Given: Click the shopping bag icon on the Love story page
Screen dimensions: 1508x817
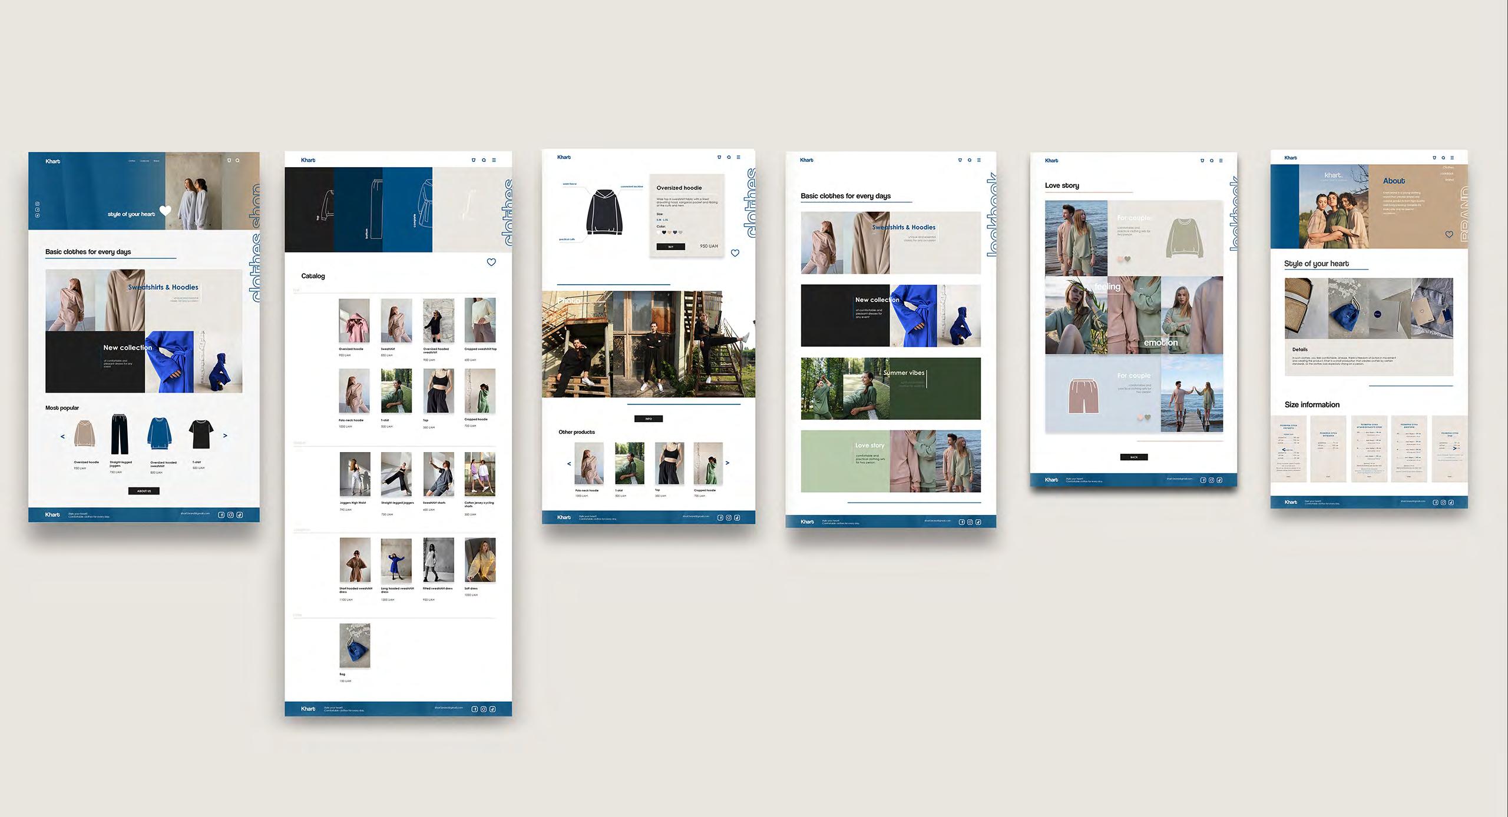Looking at the screenshot, I should tap(1202, 161).
